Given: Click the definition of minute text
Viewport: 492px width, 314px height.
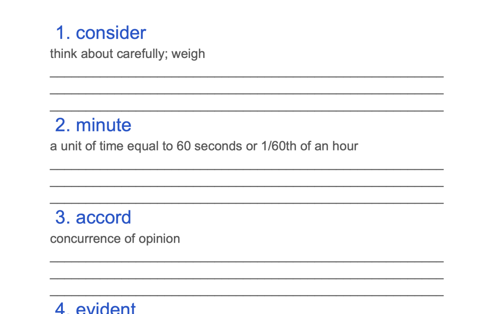Looking at the screenshot, I should click(204, 146).
